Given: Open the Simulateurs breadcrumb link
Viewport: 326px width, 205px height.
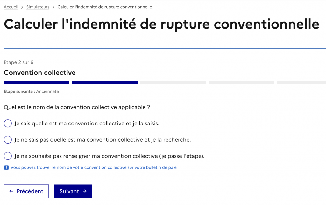Looking at the screenshot, I should pos(38,6).
